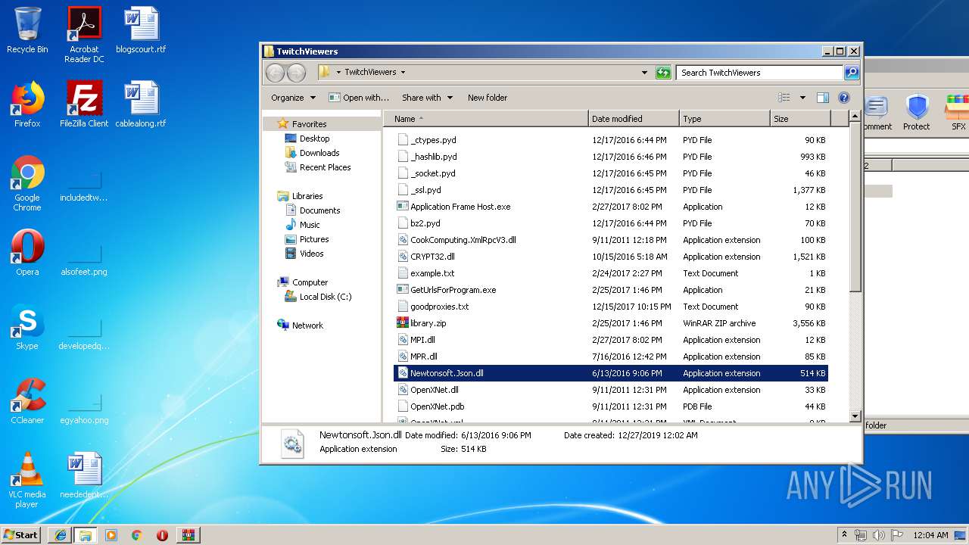
Task: Sort by Type column header
Action: (724, 119)
